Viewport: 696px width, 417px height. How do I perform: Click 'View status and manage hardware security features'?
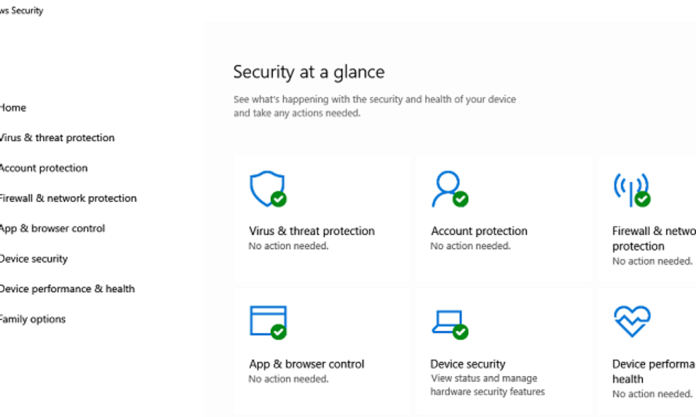(487, 385)
